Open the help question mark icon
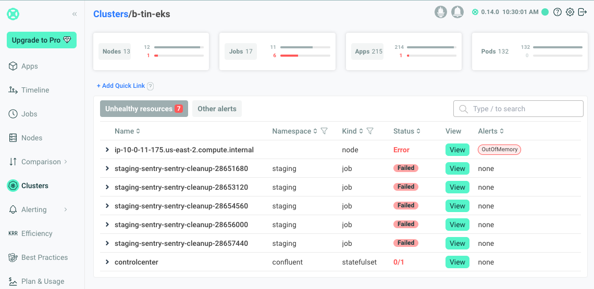The width and height of the screenshot is (594, 289). [x=558, y=12]
